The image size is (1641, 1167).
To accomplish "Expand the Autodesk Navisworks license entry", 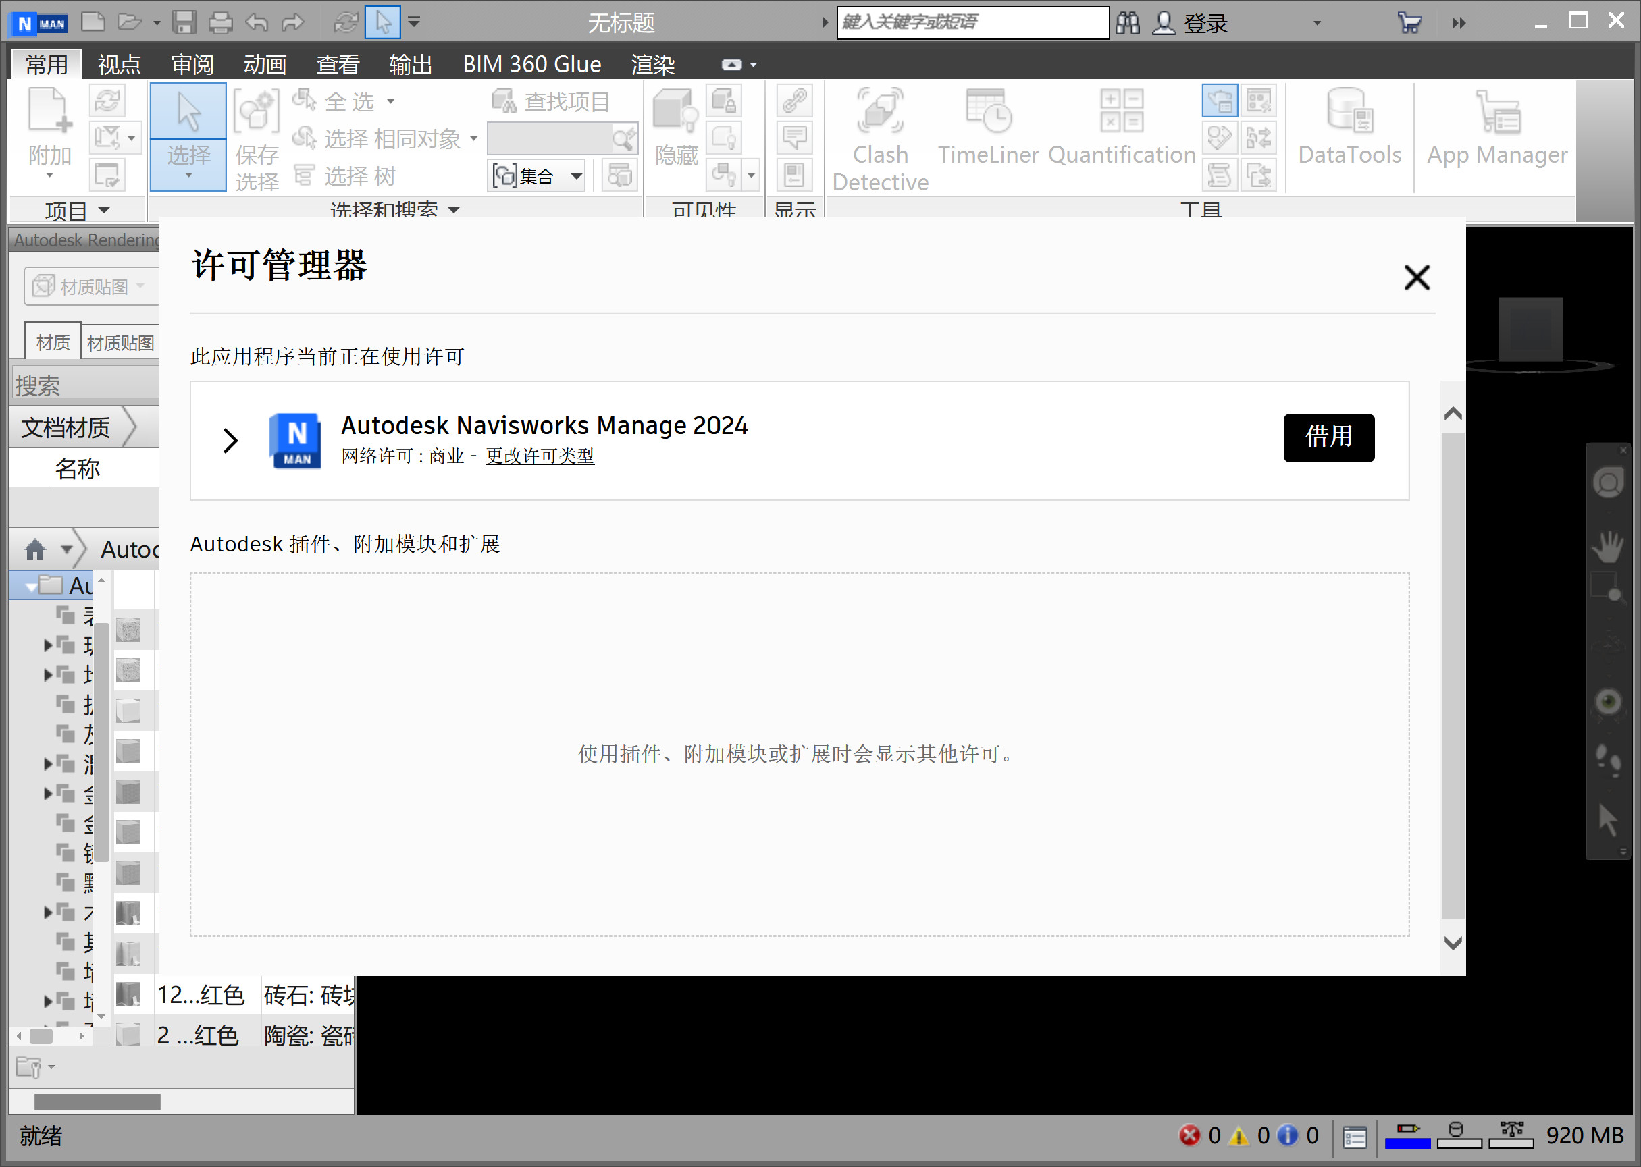I will tap(231, 438).
